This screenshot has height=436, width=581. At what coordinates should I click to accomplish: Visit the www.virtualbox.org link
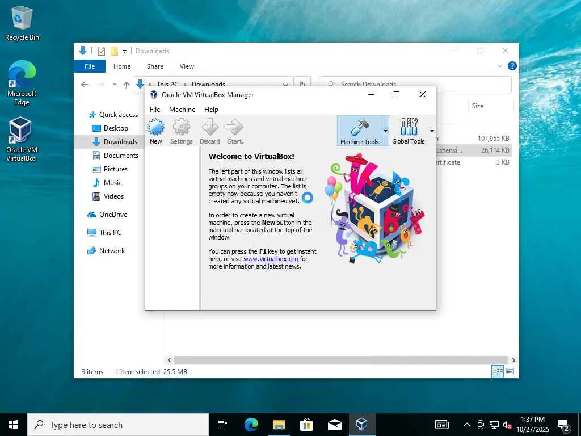click(271, 259)
